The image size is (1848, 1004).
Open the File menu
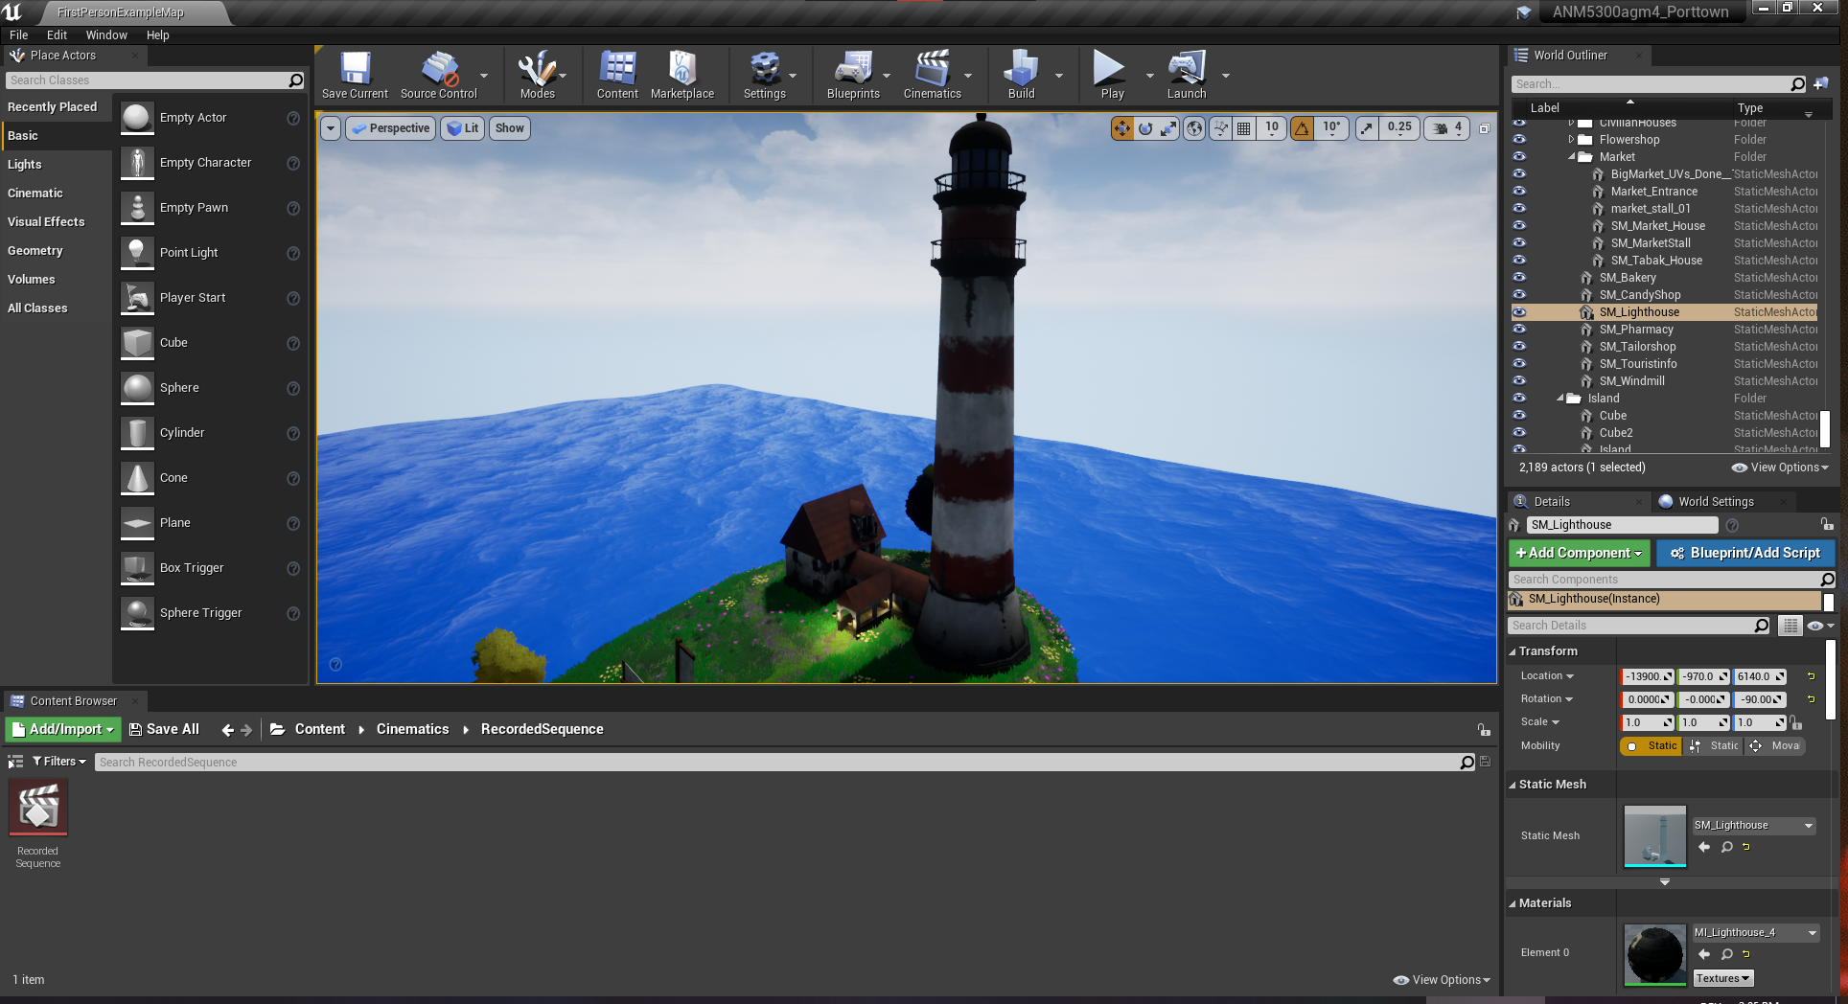[19, 35]
